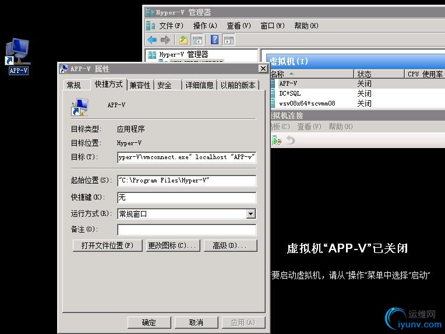The height and width of the screenshot is (334, 445).
Task: Toggle the console tree pane toolbar icon
Action: (197, 40)
